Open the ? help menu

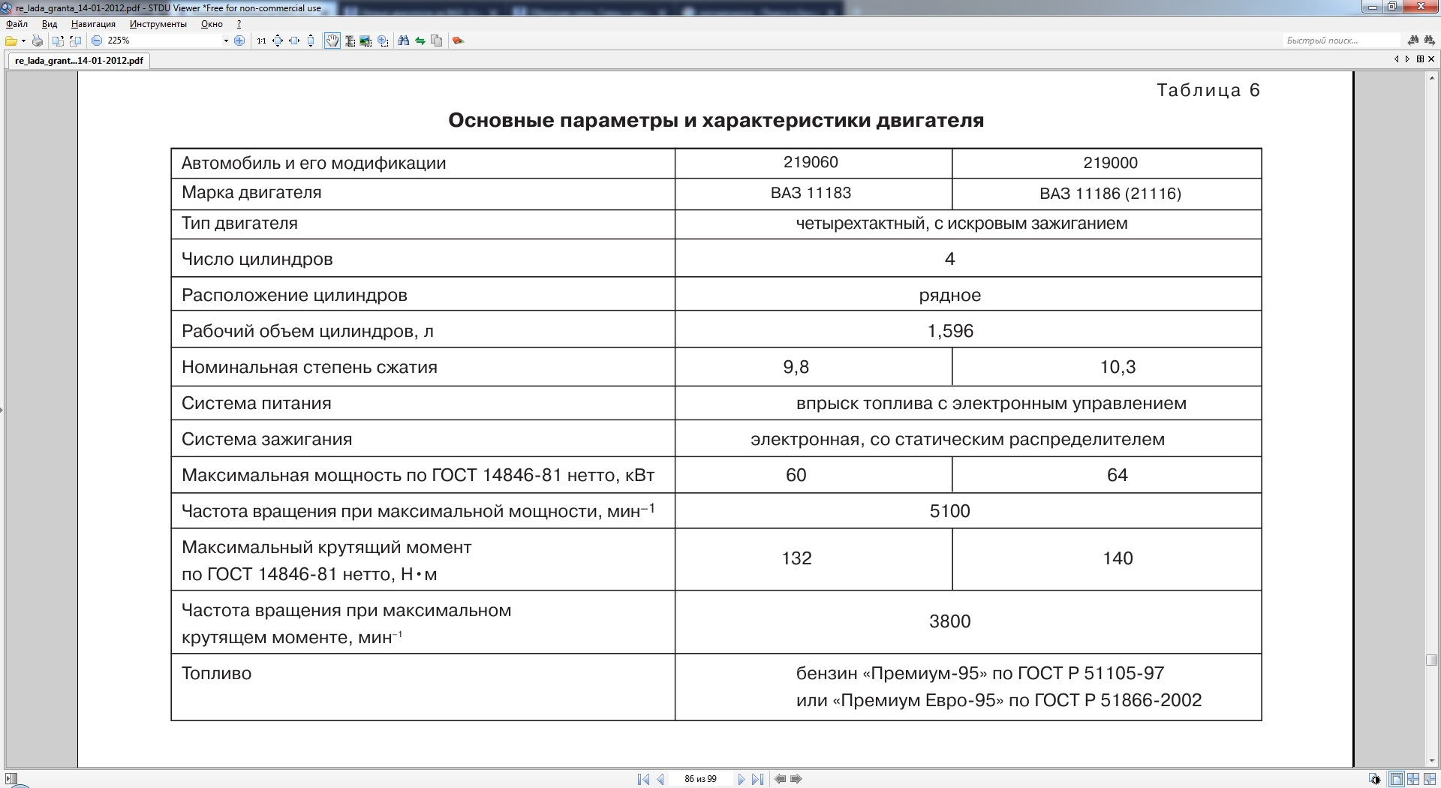click(x=239, y=24)
